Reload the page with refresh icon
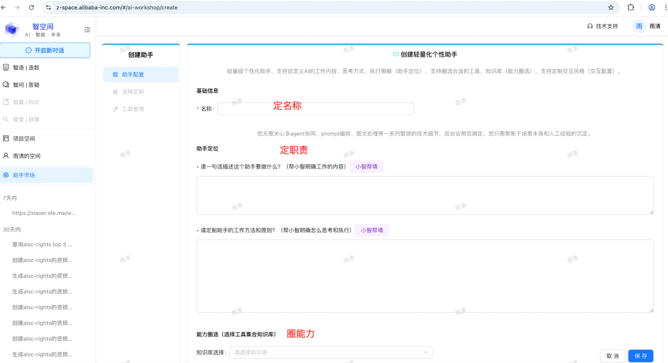This screenshot has height=363, width=668. pyautogui.click(x=32, y=7)
